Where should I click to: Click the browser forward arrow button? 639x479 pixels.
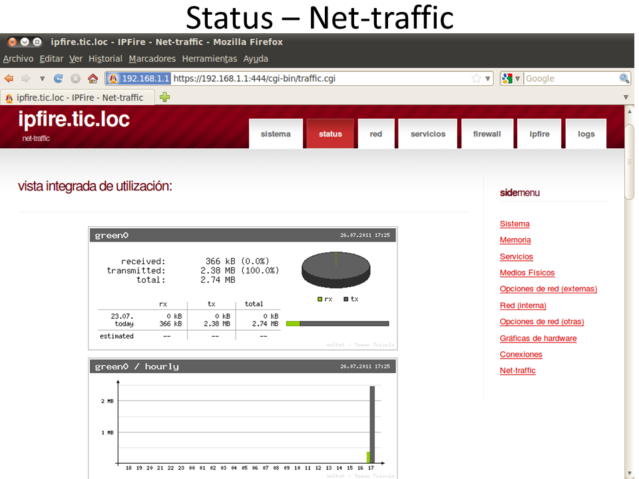[25, 79]
